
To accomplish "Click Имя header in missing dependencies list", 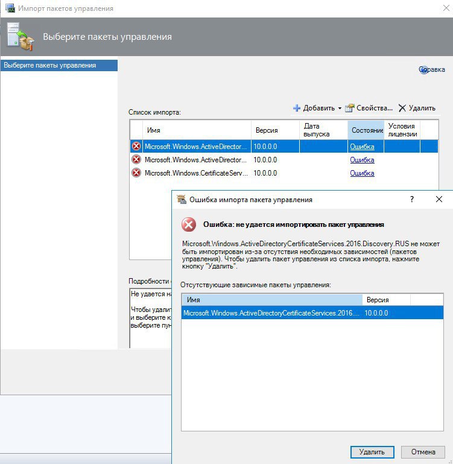I will click(272, 300).
